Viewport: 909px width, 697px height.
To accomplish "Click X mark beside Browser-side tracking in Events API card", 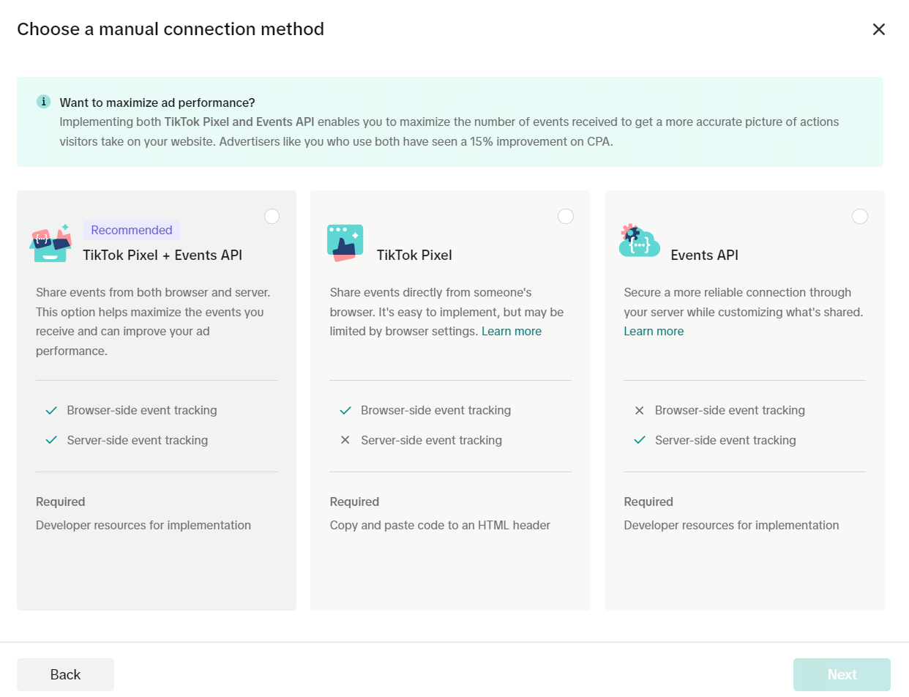I will click(x=640, y=411).
